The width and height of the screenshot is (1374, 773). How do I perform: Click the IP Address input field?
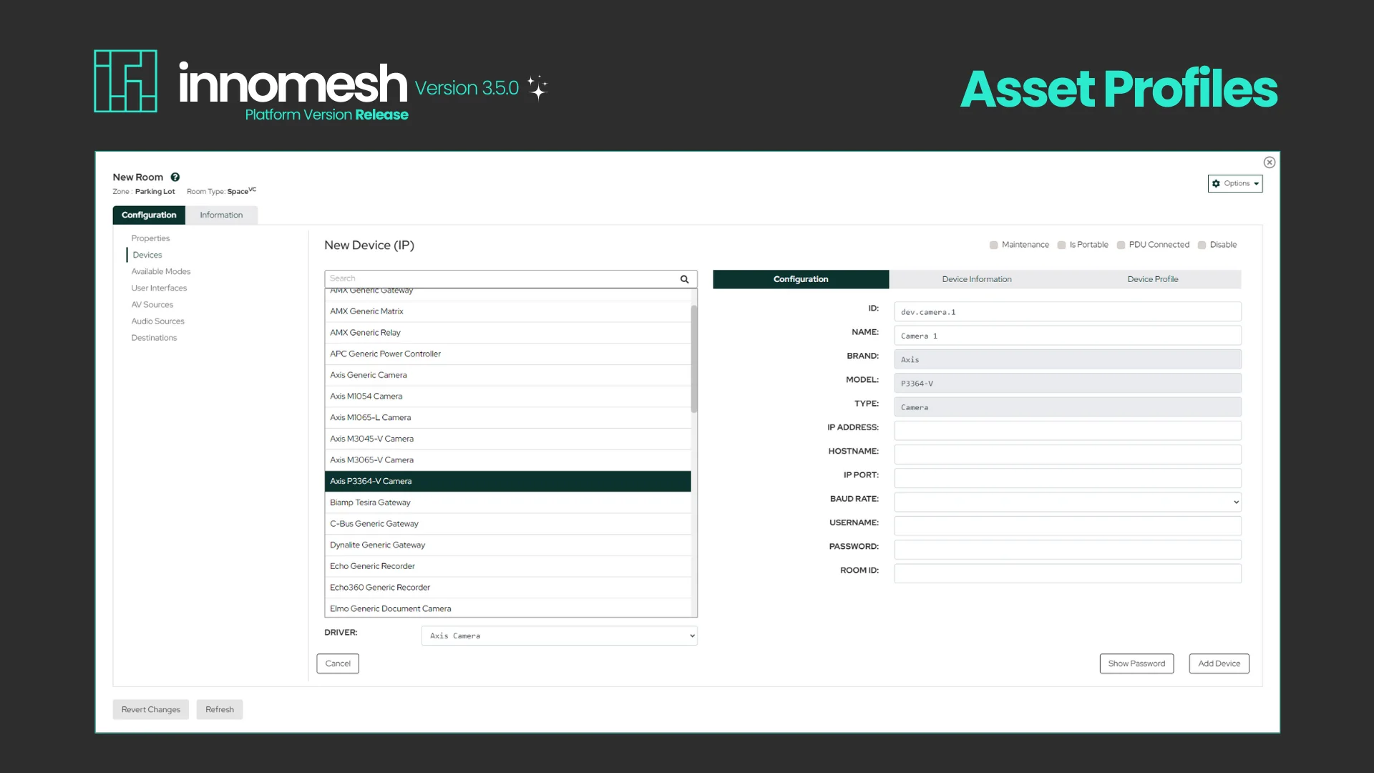(x=1067, y=430)
